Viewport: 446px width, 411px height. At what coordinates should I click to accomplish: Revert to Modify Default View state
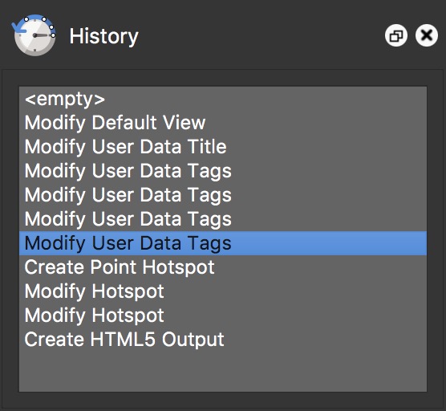[x=223, y=123]
